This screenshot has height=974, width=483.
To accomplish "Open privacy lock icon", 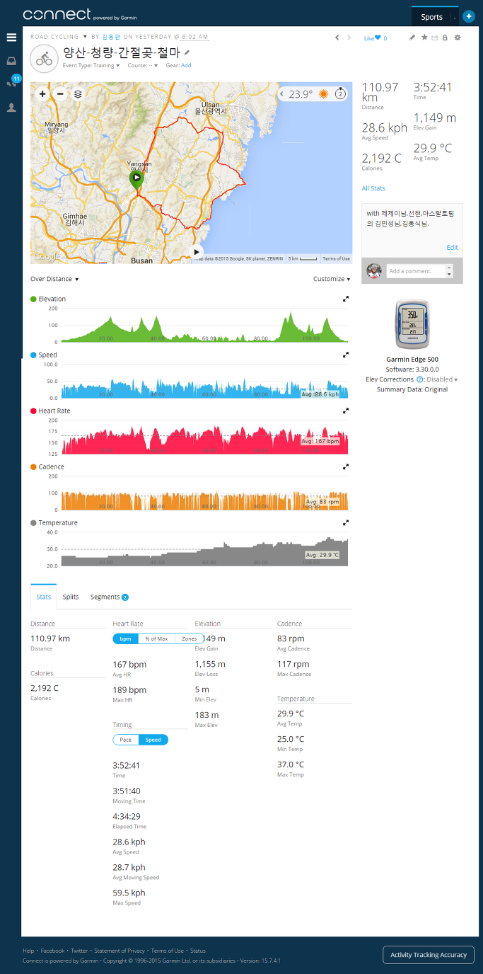I will pyautogui.click(x=445, y=38).
